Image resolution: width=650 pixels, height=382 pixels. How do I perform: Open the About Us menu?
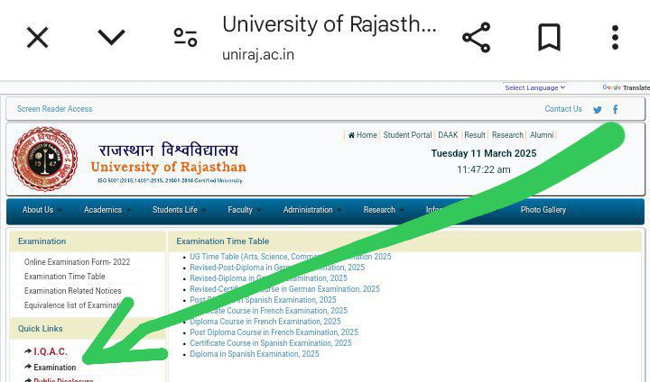tap(41, 210)
